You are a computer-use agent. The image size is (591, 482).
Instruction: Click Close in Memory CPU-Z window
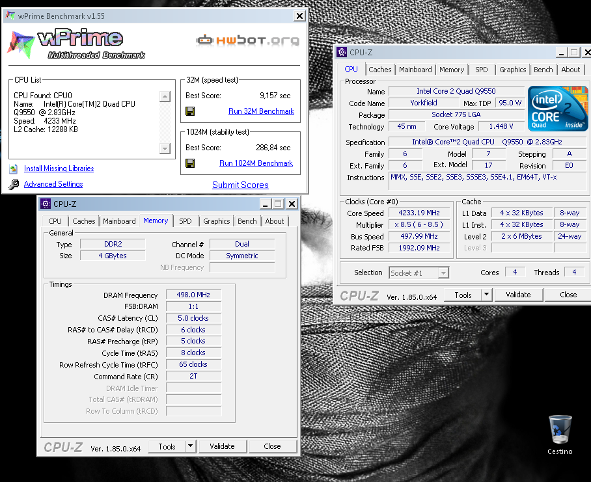pyautogui.click(x=272, y=446)
